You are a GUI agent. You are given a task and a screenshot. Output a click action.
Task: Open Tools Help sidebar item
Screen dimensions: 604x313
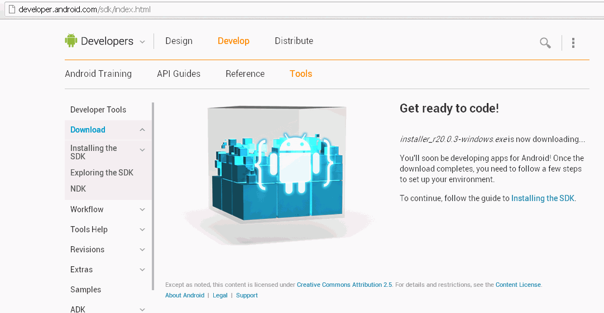[x=89, y=229]
